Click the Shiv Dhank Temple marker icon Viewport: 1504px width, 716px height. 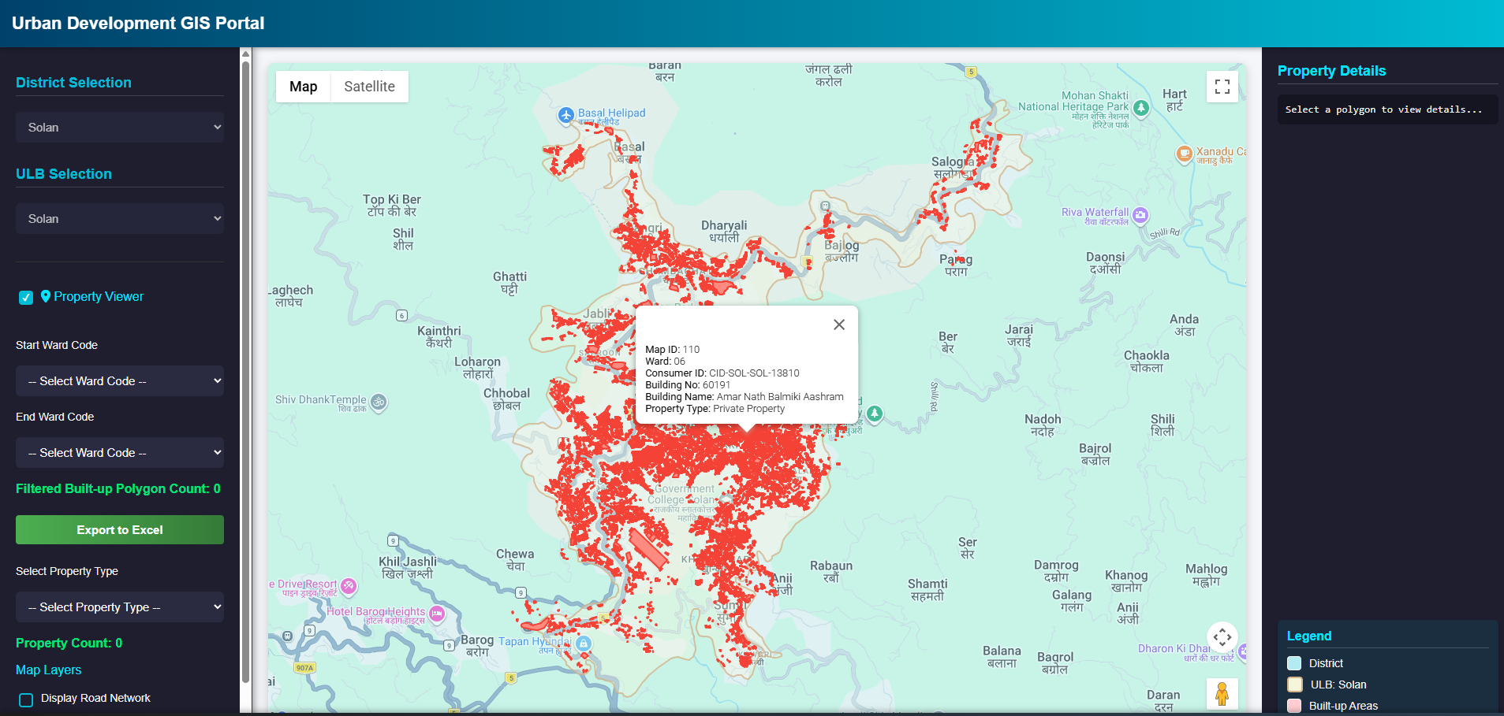(x=378, y=403)
